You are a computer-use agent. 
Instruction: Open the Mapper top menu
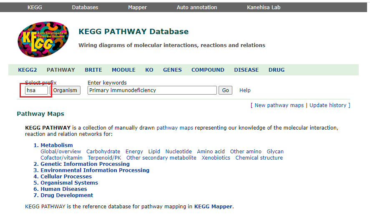click(x=137, y=7)
